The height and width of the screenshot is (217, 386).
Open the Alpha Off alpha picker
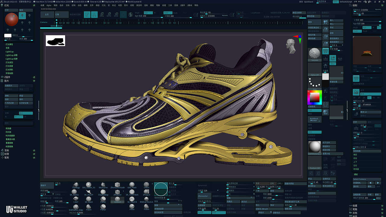[315, 69]
